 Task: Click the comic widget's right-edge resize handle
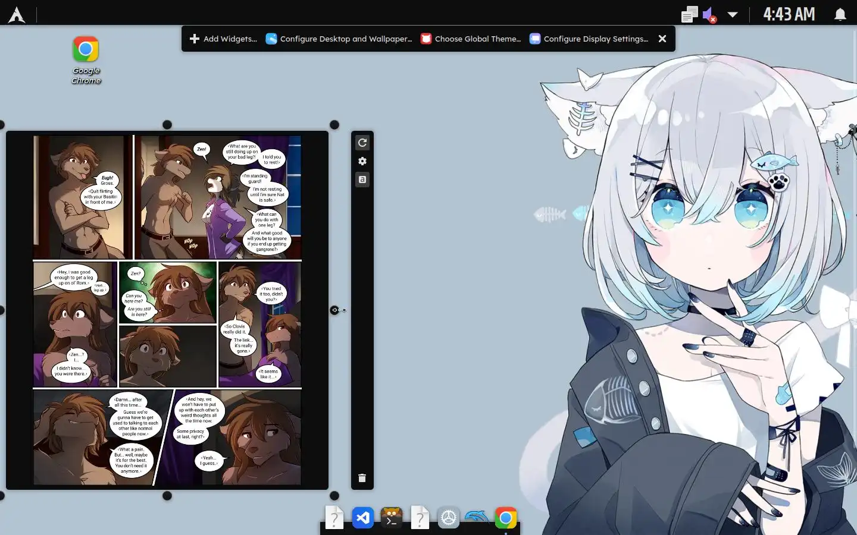pos(334,310)
